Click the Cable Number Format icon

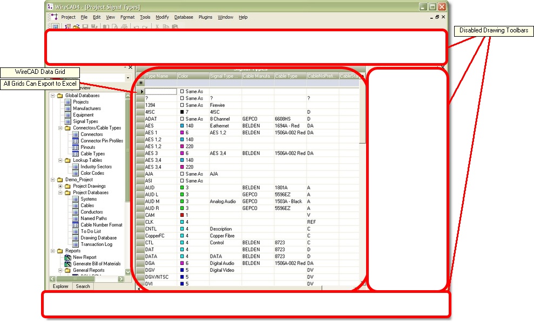tap(75, 225)
